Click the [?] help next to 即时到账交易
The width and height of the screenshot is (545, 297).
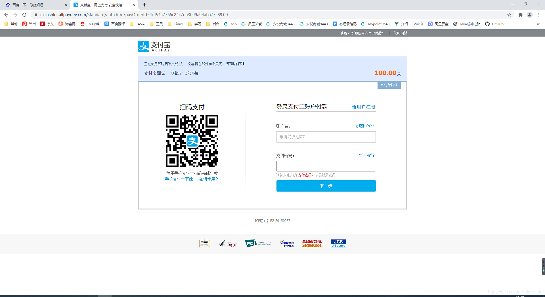tap(181, 64)
